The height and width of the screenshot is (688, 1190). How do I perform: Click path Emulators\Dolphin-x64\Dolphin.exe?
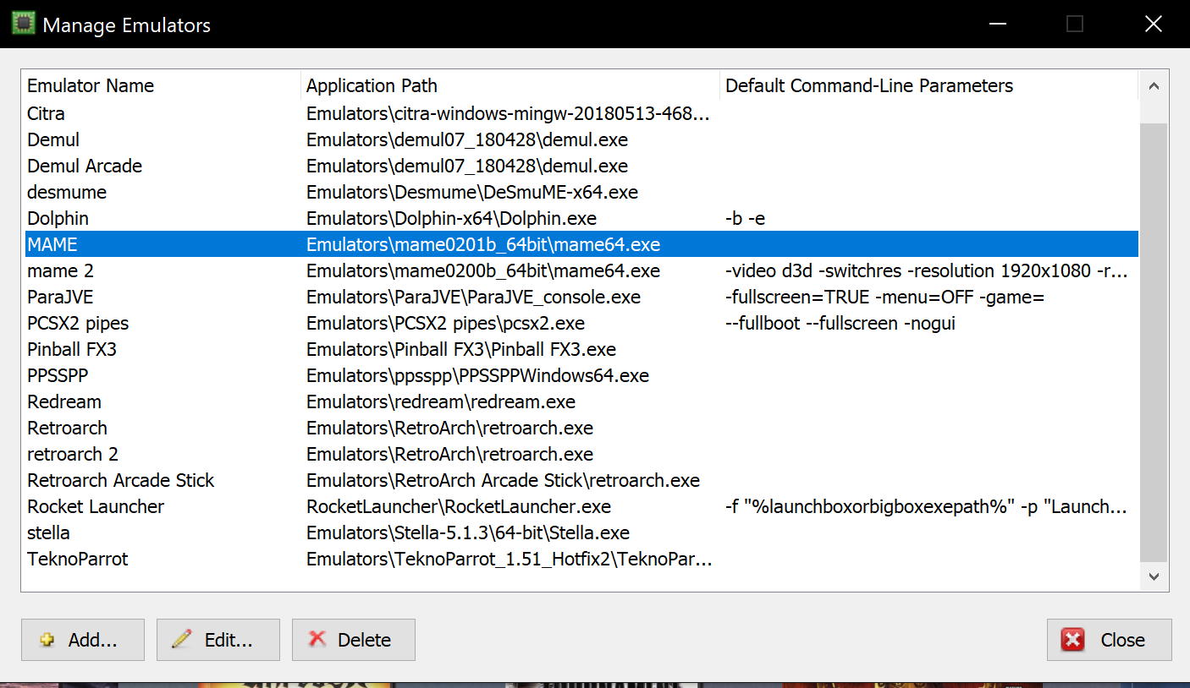pos(451,218)
